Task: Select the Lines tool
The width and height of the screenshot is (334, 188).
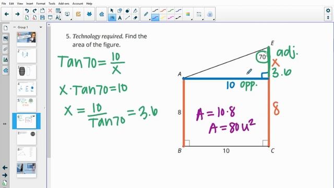Action: coord(127,18)
